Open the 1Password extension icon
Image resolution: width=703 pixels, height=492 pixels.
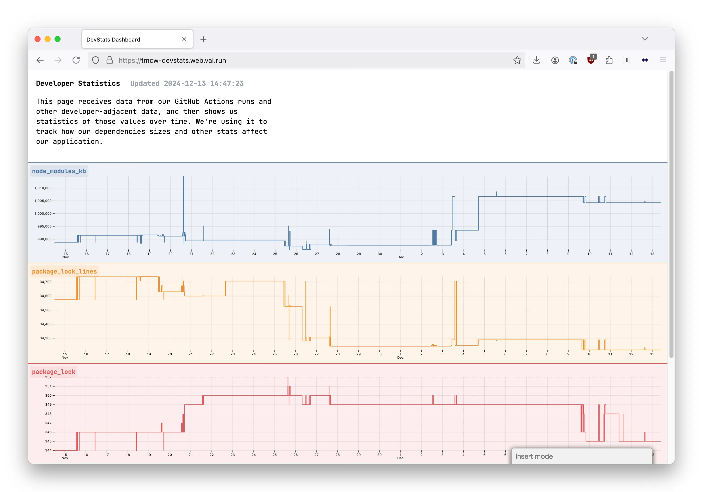point(573,60)
